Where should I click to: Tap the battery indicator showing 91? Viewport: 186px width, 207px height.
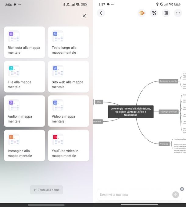point(177,4)
